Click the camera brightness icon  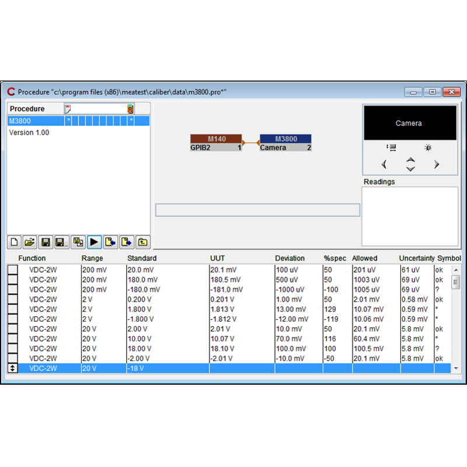pos(428,148)
